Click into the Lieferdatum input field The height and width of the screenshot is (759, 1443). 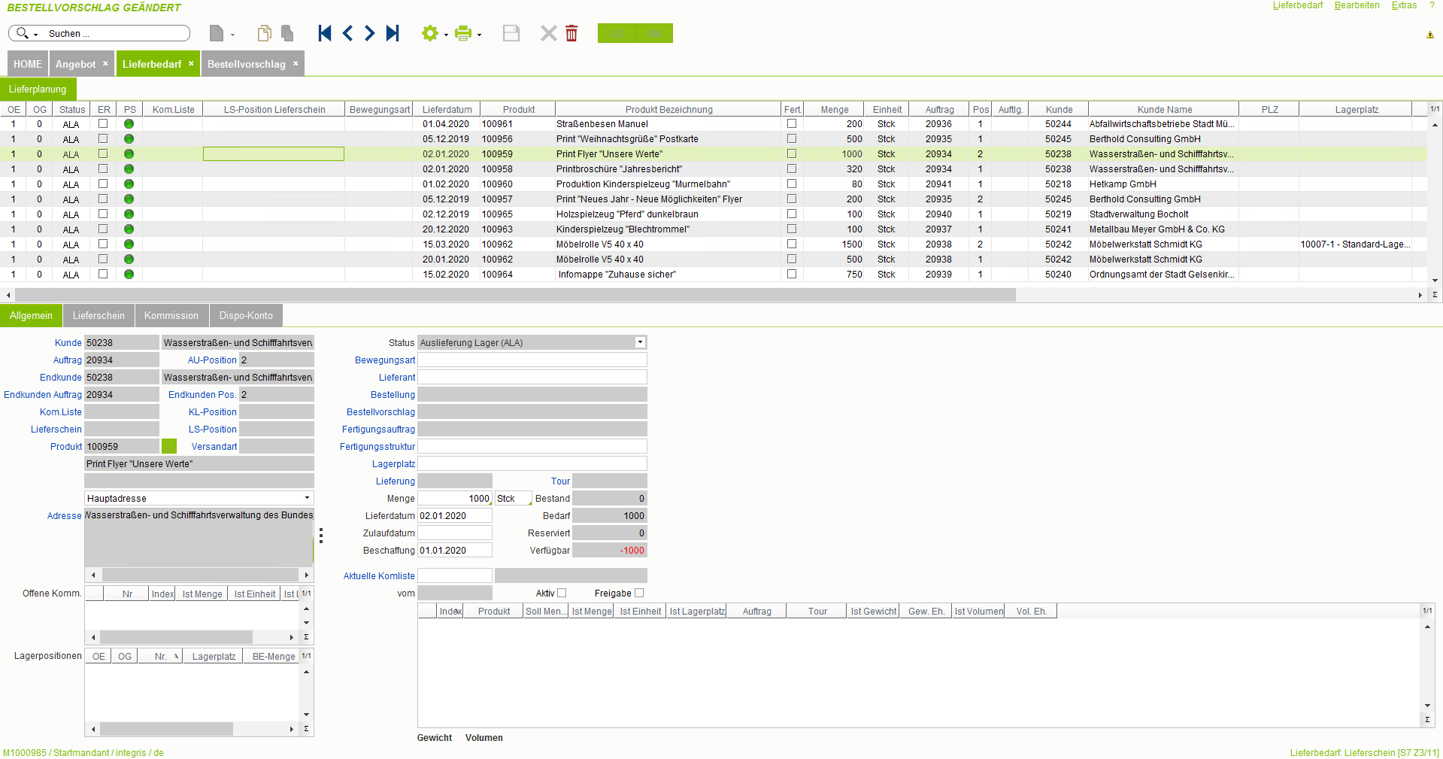click(454, 516)
